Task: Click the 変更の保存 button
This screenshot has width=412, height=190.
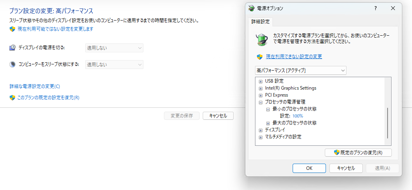Action: click(182, 116)
